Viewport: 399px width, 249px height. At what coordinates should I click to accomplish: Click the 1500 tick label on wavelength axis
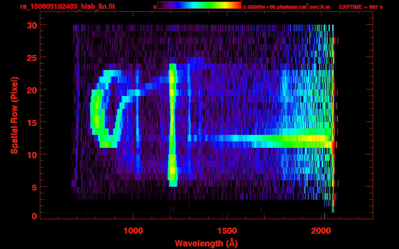(227, 231)
